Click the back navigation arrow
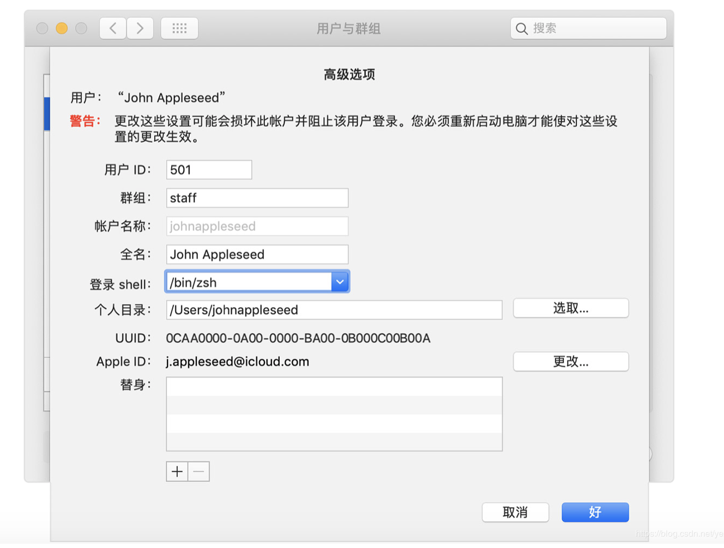724x548 pixels. pyautogui.click(x=112, y=28)
